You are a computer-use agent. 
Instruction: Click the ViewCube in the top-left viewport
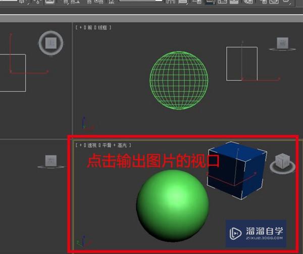[51, 43]
